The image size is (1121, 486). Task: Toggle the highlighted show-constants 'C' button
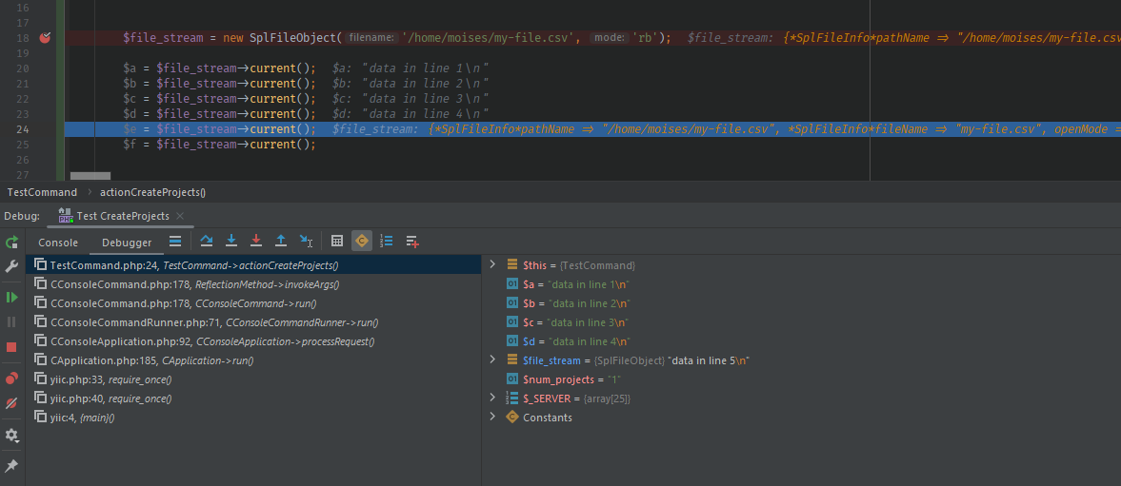pyautogui.click(x=362, y=242)
